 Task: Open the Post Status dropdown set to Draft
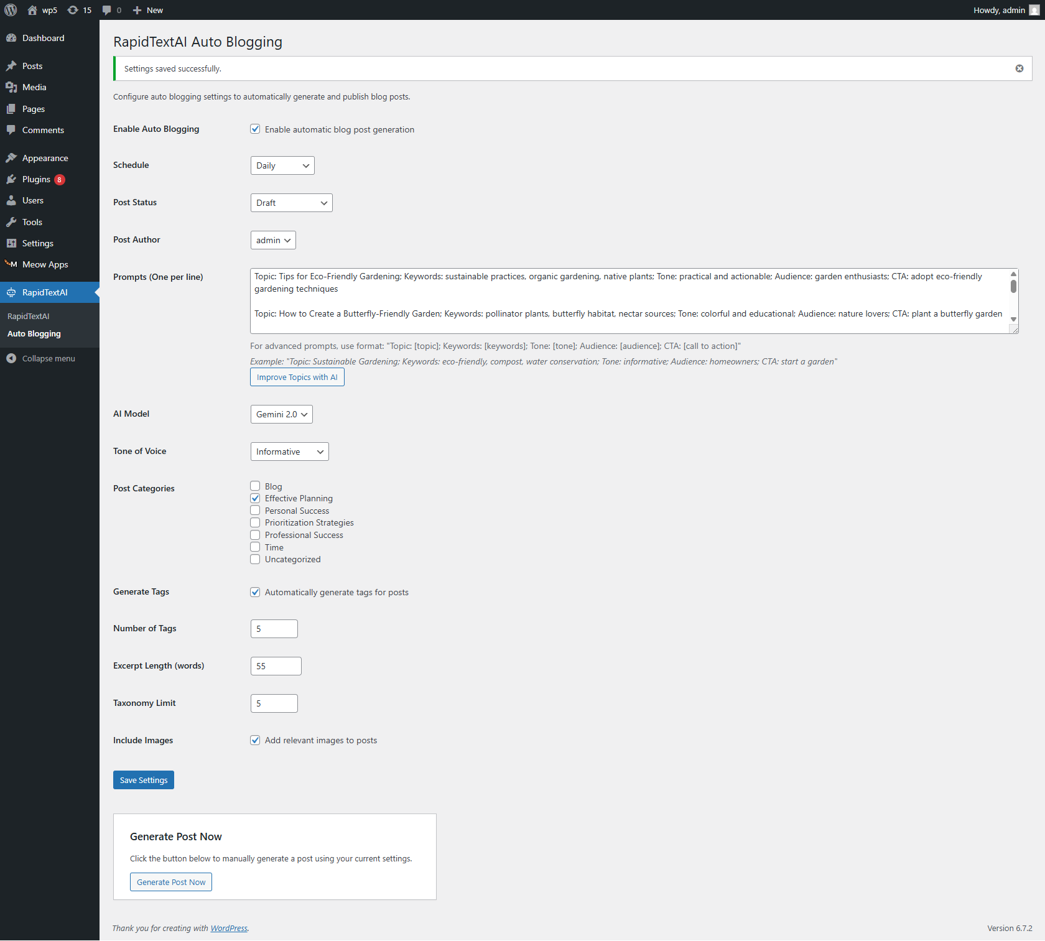pyautogui.click(x=292, y=203)
